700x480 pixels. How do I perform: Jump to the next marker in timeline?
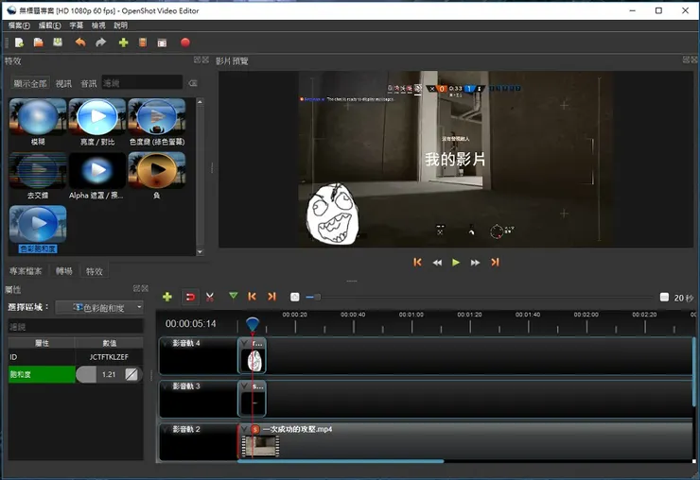tap(272, 297)
